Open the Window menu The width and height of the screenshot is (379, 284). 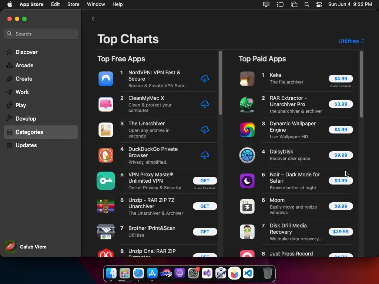[x=96, y=4]
